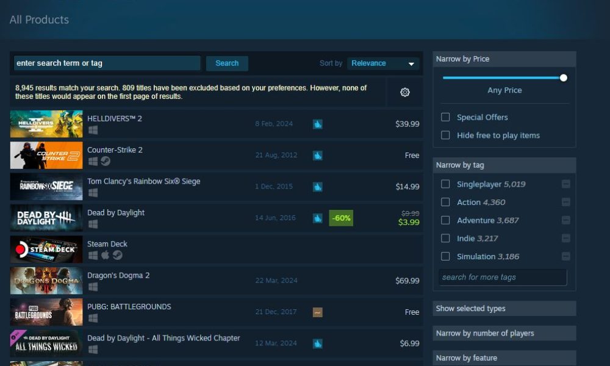Open the Sort by Relevance dropdown
The height and width of the screenshot is (366, 610).
(x=383, y=63)
